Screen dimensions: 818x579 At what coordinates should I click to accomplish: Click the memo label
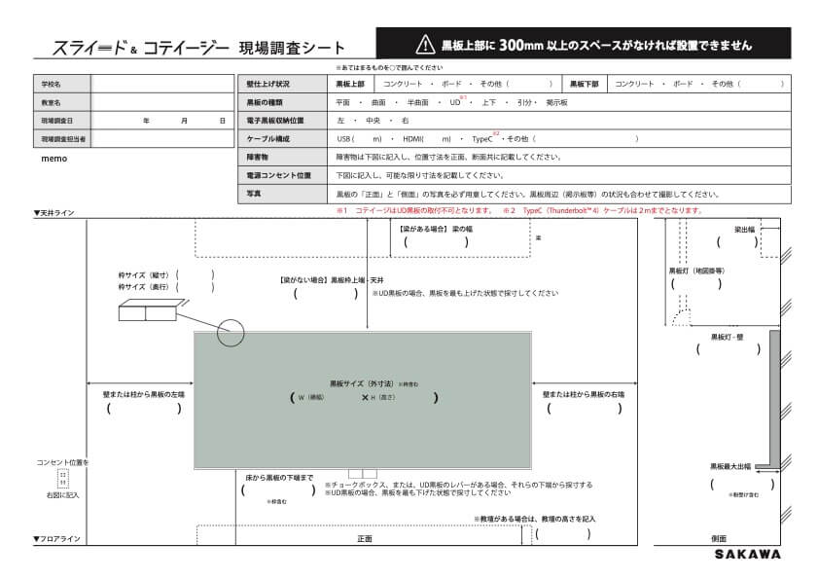click(x=54, y=159)
